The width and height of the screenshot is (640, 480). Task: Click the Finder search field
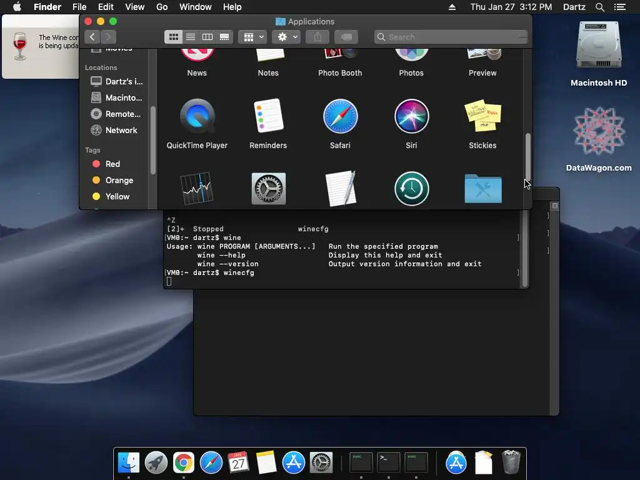click(451, 37)
